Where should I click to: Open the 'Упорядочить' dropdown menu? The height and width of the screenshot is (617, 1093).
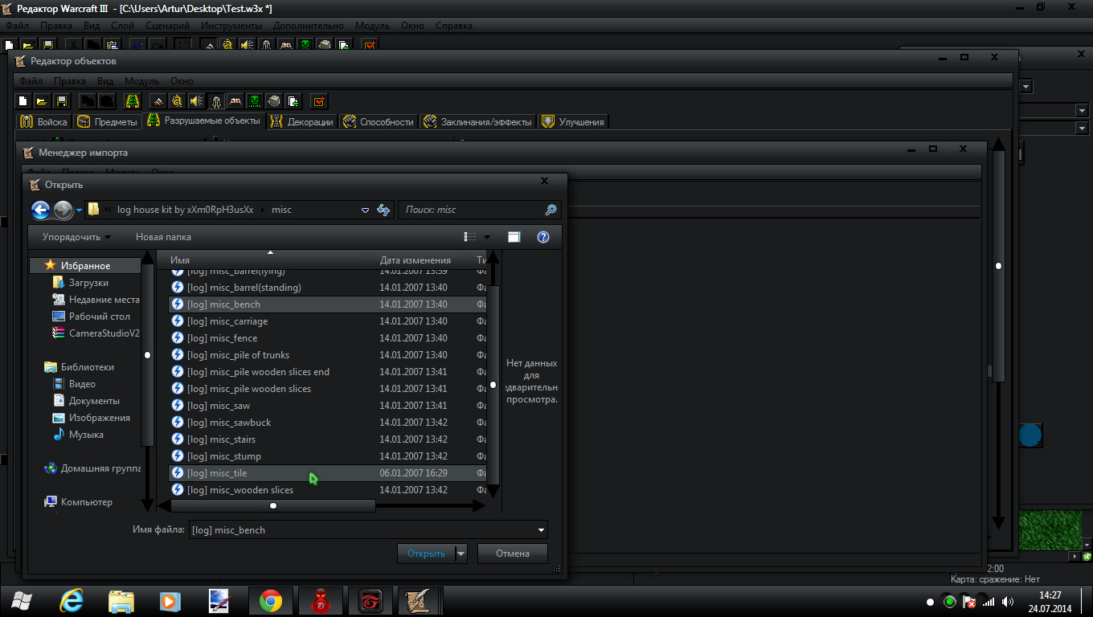click(76, 237)
